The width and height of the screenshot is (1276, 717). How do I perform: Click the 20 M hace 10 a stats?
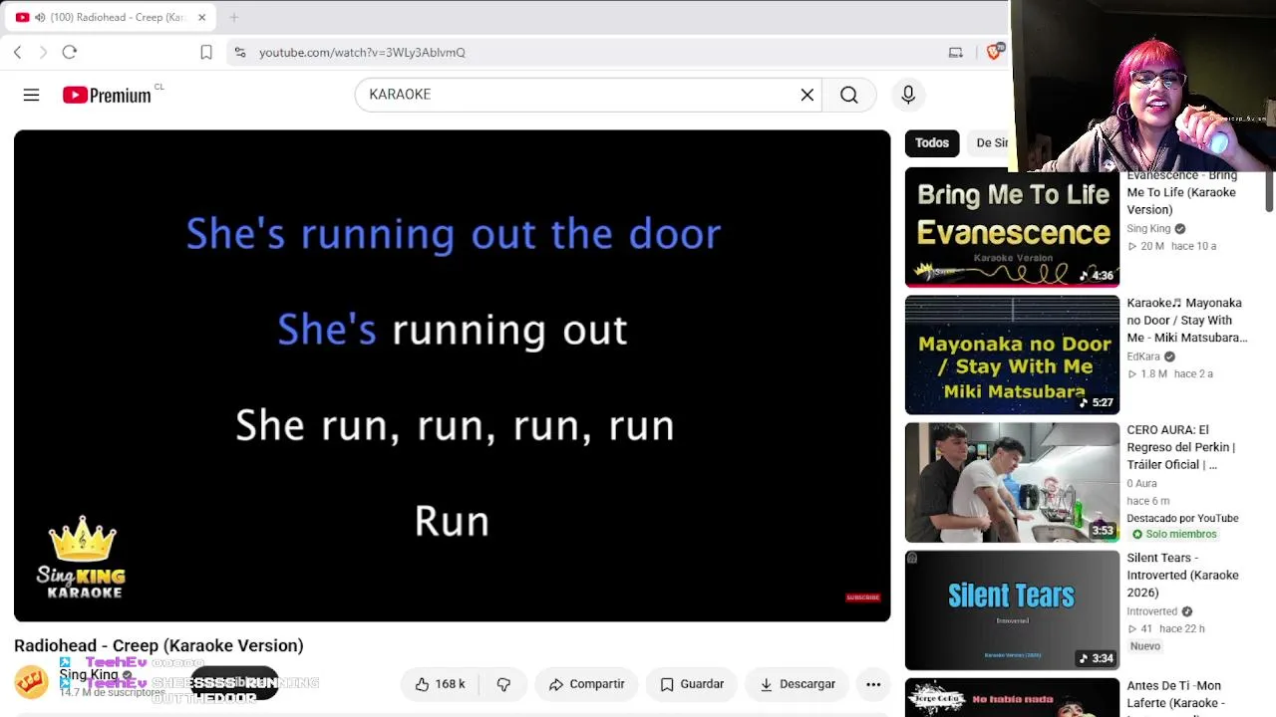[1172, 246]
